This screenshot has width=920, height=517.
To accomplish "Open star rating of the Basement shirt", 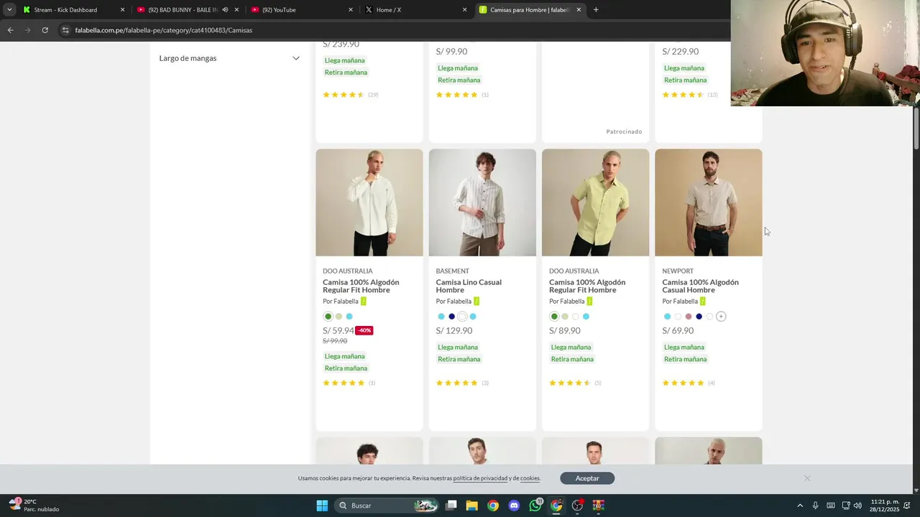I will [457, 383].
